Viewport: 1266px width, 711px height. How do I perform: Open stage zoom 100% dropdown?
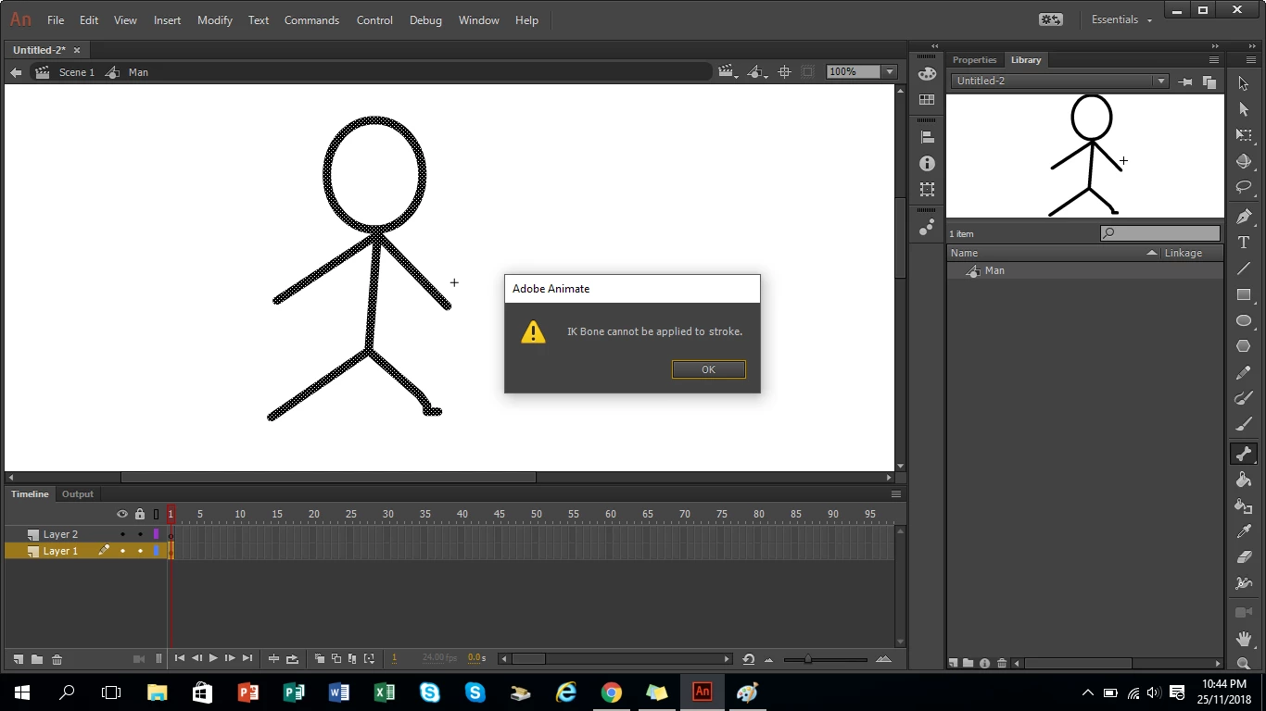pos(890,71)
